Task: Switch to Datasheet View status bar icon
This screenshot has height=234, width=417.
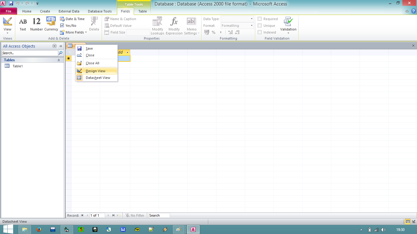Action: (408, 222)
